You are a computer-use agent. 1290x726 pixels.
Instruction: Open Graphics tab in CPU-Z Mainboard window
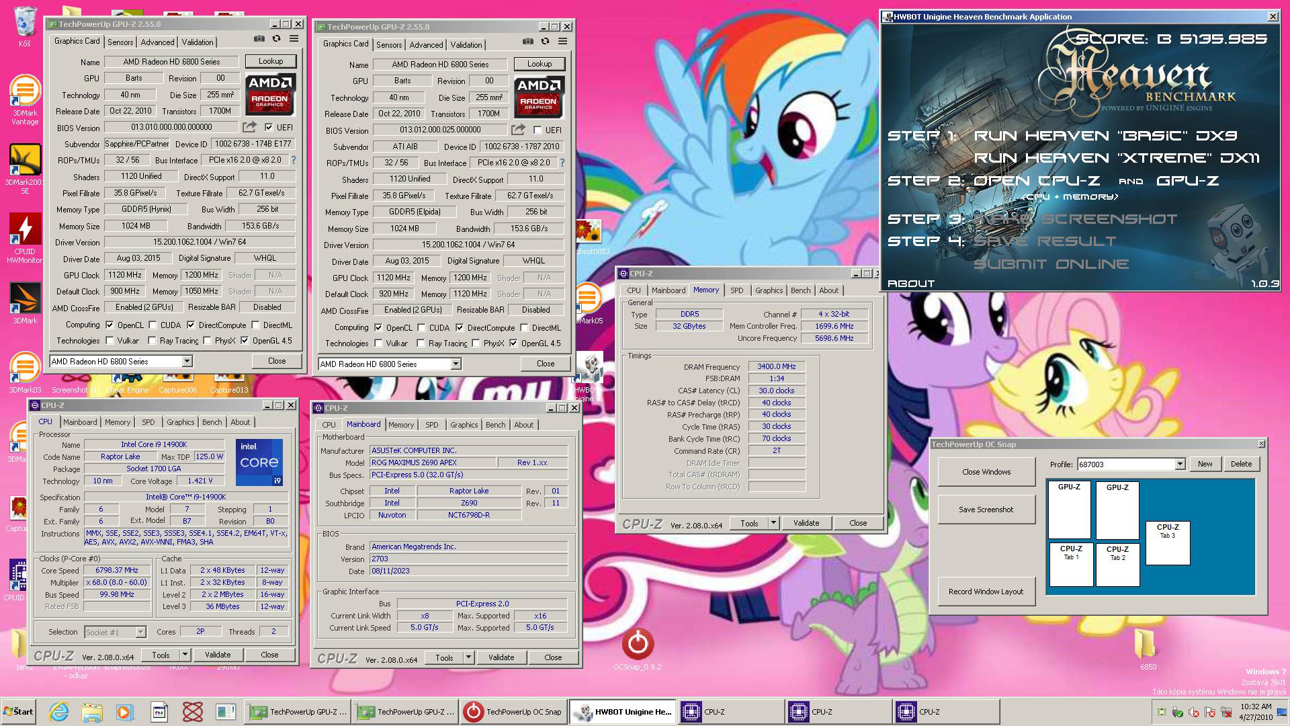[x=464, y=425]
